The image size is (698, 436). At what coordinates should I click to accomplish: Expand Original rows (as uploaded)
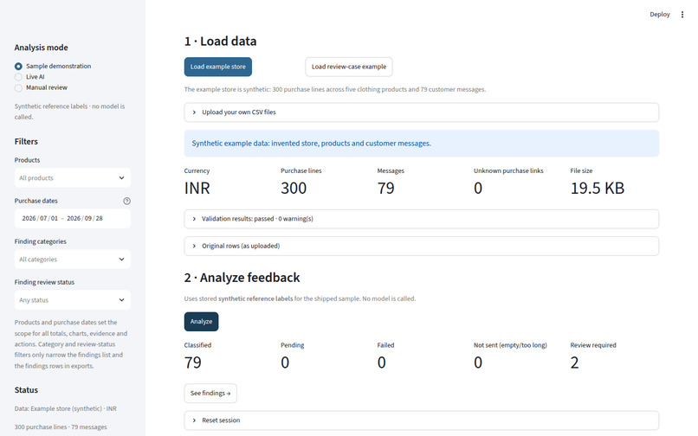422,246
